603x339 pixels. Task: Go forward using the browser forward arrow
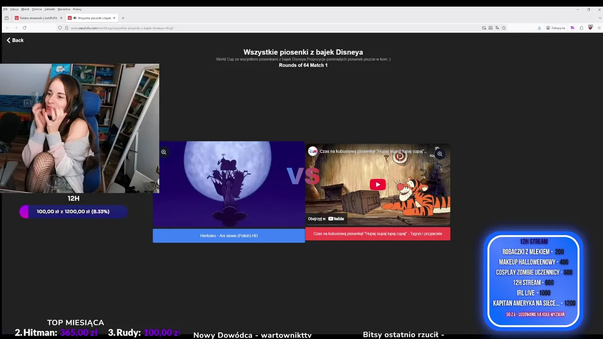point(16,28)
